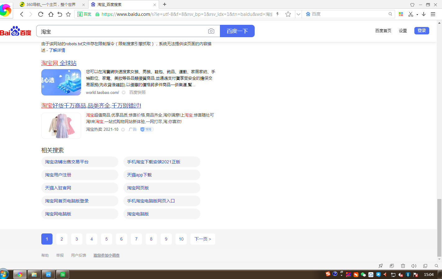442x279 pixels.
Task: Open the 百度快照 link
Action: pos(137,92)
